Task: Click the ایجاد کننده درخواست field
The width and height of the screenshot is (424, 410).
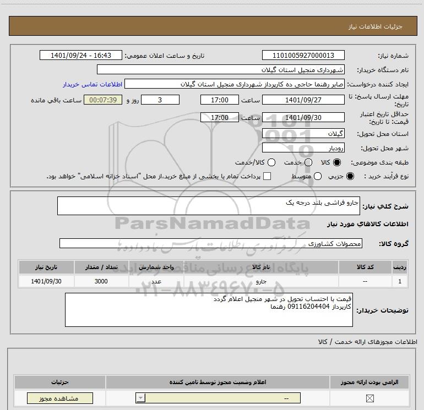Action: [x=235, y=84]
